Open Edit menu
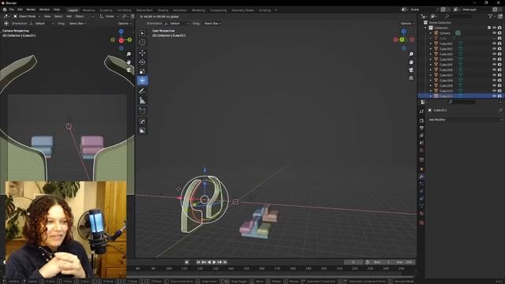 [20, 9]
